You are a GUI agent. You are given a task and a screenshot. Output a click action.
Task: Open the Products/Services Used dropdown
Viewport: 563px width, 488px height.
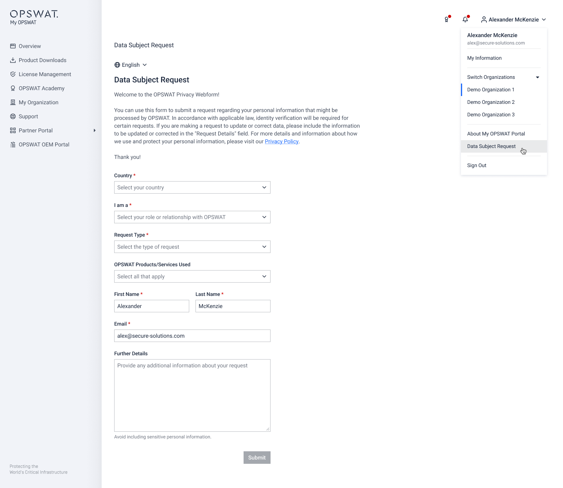[192, 276]
